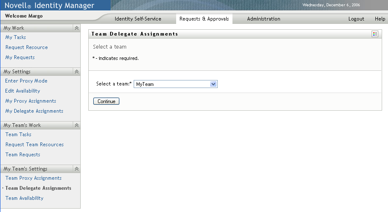Open the Help link

pos(380,19)
